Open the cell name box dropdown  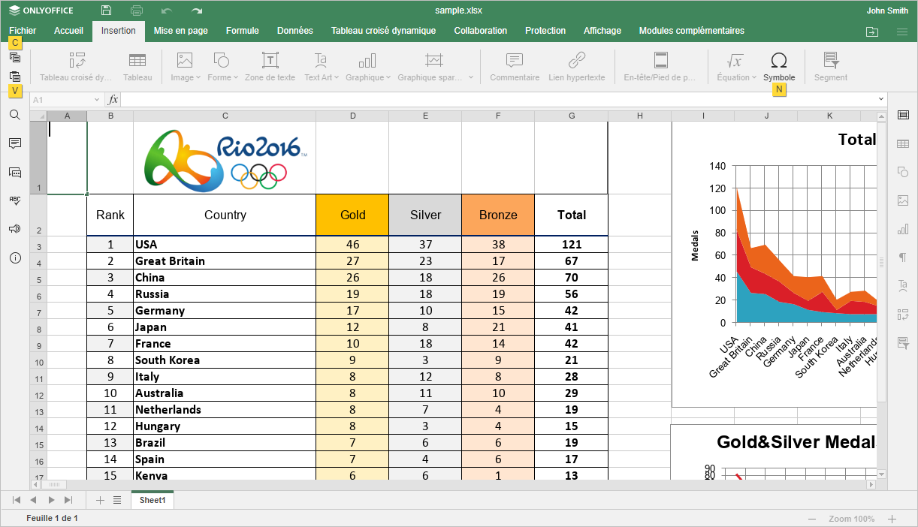coord(97,100)
